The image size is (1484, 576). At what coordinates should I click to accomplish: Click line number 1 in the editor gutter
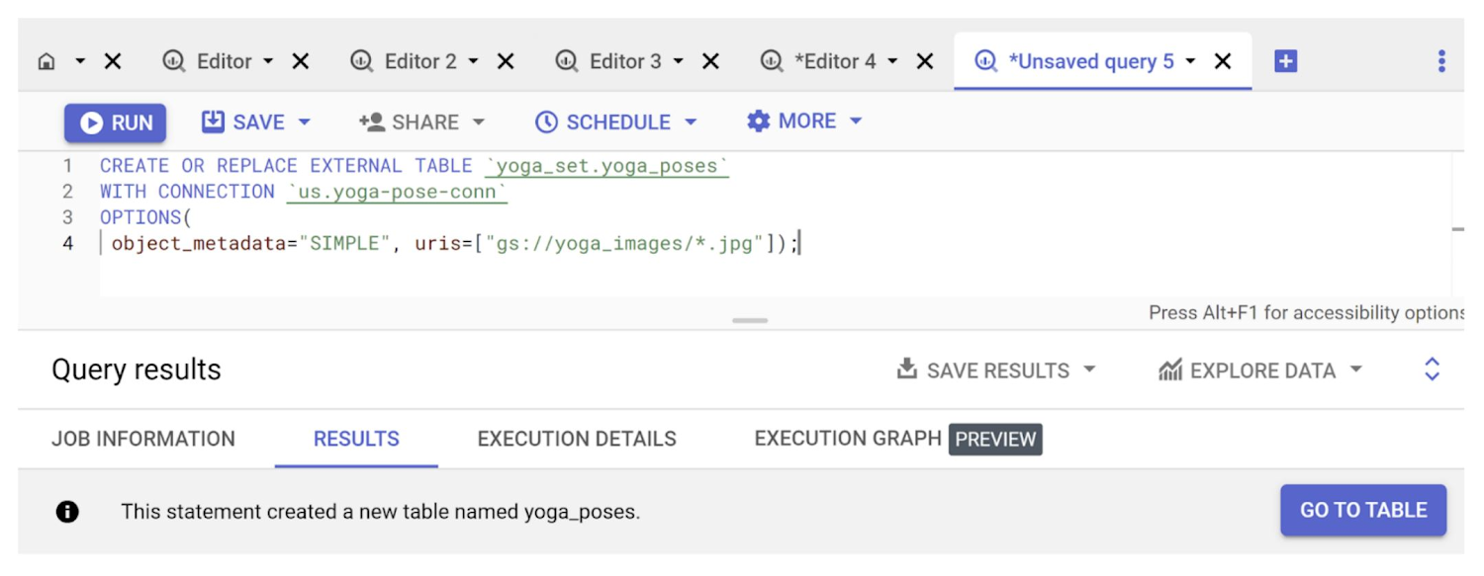67,166
